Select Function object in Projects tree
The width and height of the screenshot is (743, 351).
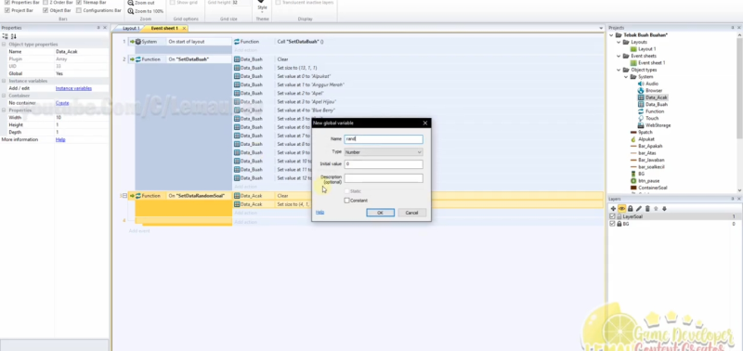651,111
